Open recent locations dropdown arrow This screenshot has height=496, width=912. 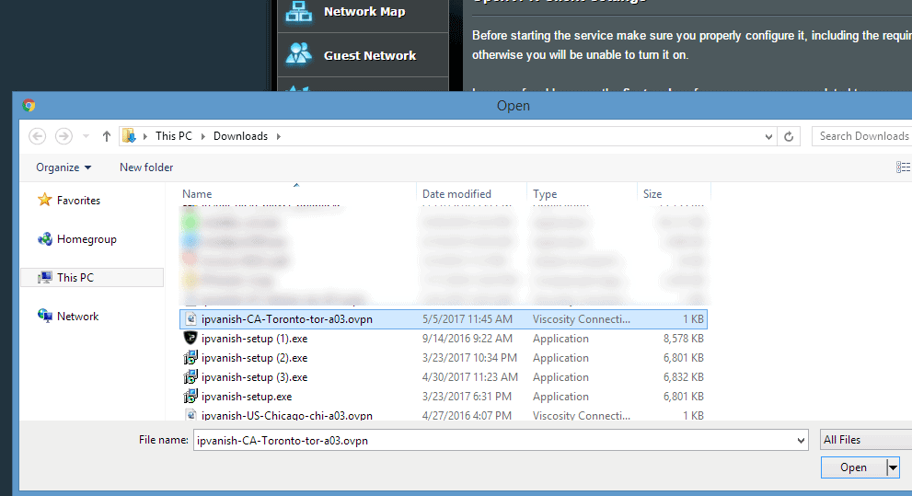click(87, 136)
